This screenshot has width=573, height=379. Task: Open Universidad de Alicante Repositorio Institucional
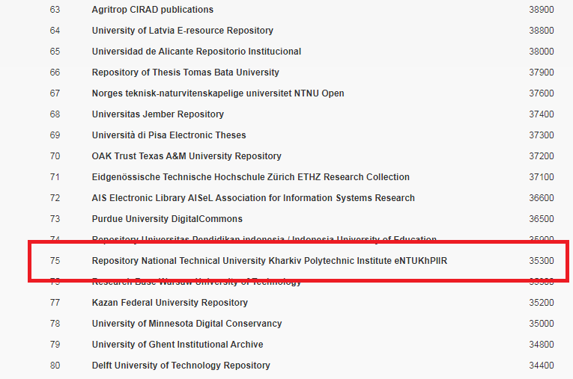(x=196, y=52)
